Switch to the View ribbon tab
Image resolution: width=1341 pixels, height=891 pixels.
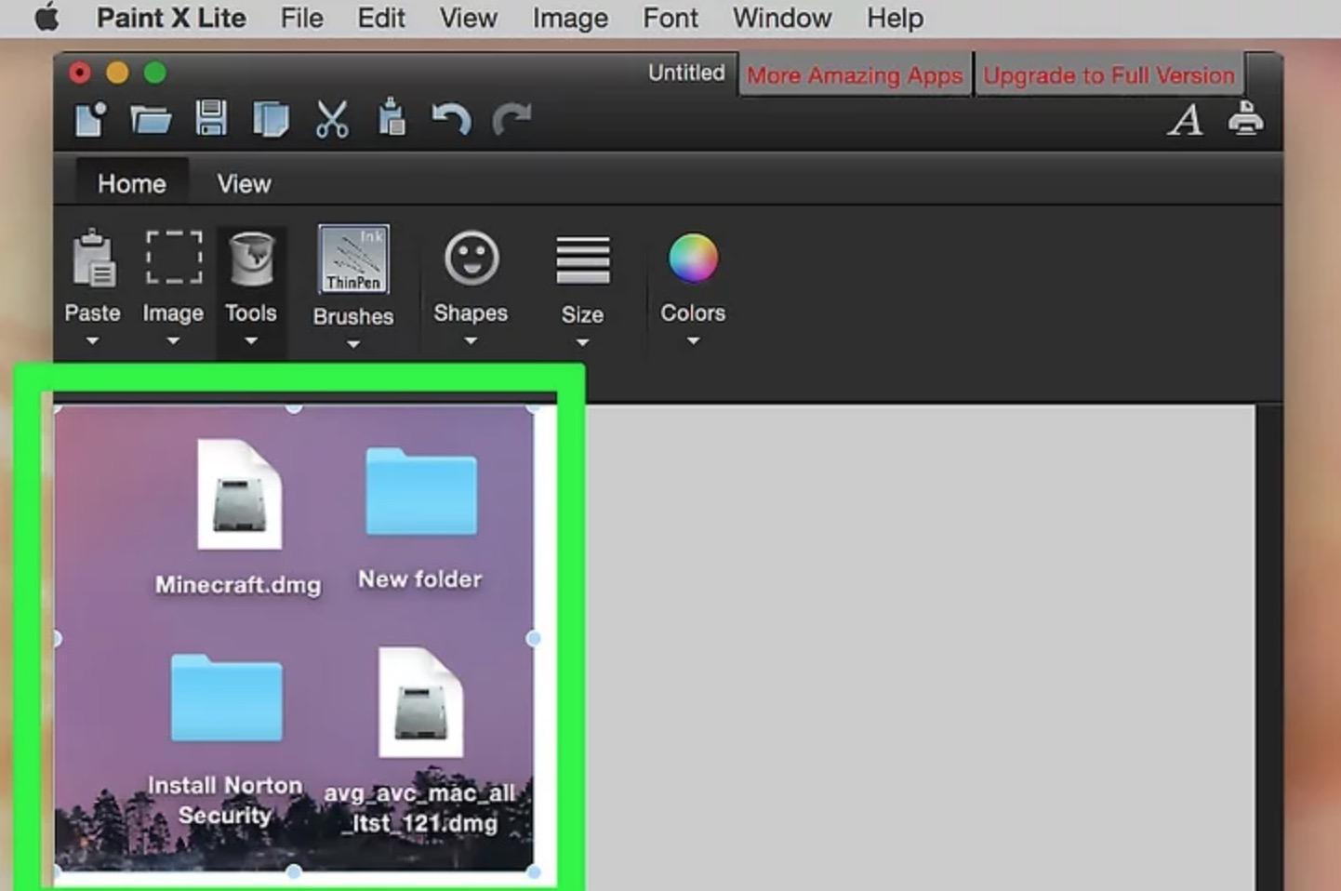coord(244,184)
